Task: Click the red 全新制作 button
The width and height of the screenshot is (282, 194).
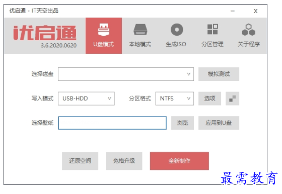Action: coord(179,161)
